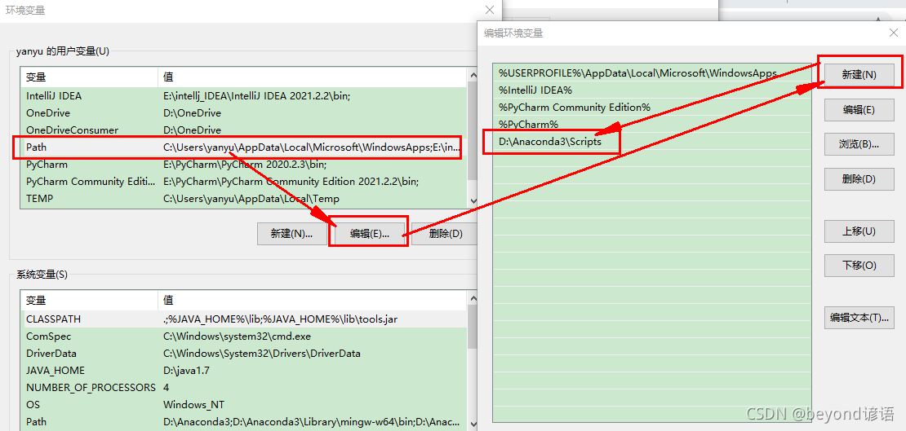906x431 pixels.
Task: Select PyCharm user variable row
Action: pos(243,165)
